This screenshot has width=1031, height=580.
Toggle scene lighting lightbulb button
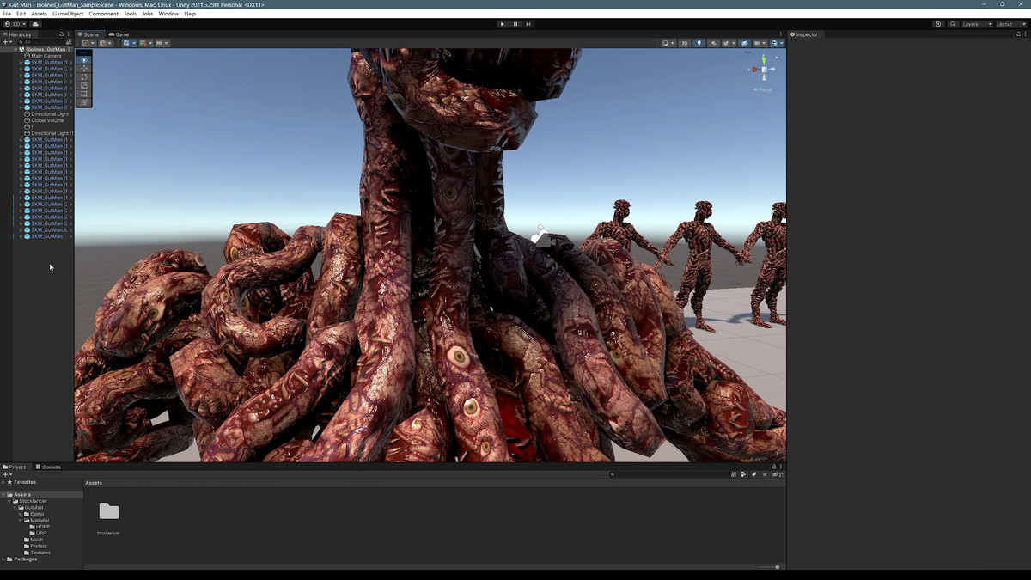point(699,43)
